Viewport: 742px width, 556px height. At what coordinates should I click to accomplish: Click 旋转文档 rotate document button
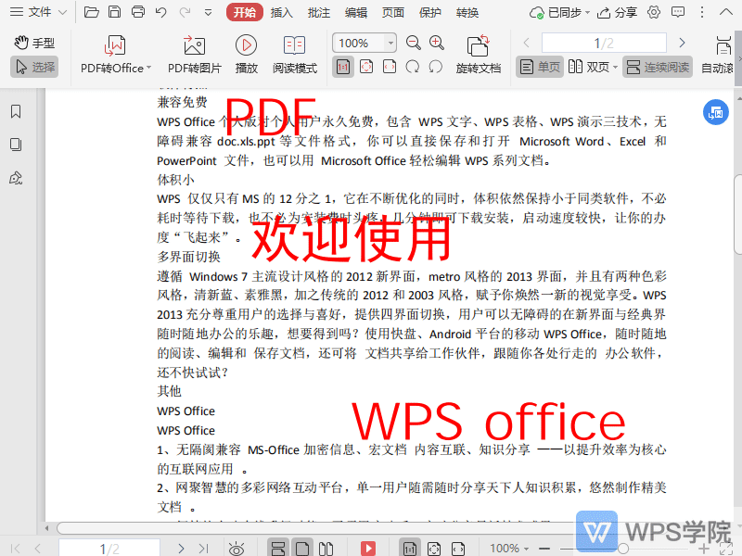[478, 55]
